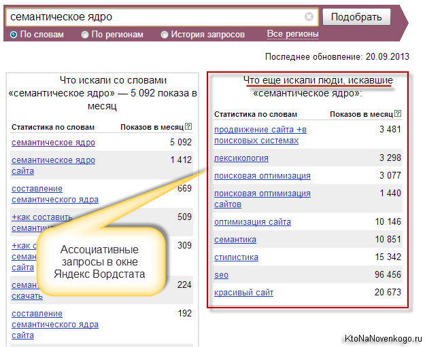The height and width of the screenshot is (347, 425).
Task: Open the 'семантическое ядро' keyword link
Action: coord(53,143)
